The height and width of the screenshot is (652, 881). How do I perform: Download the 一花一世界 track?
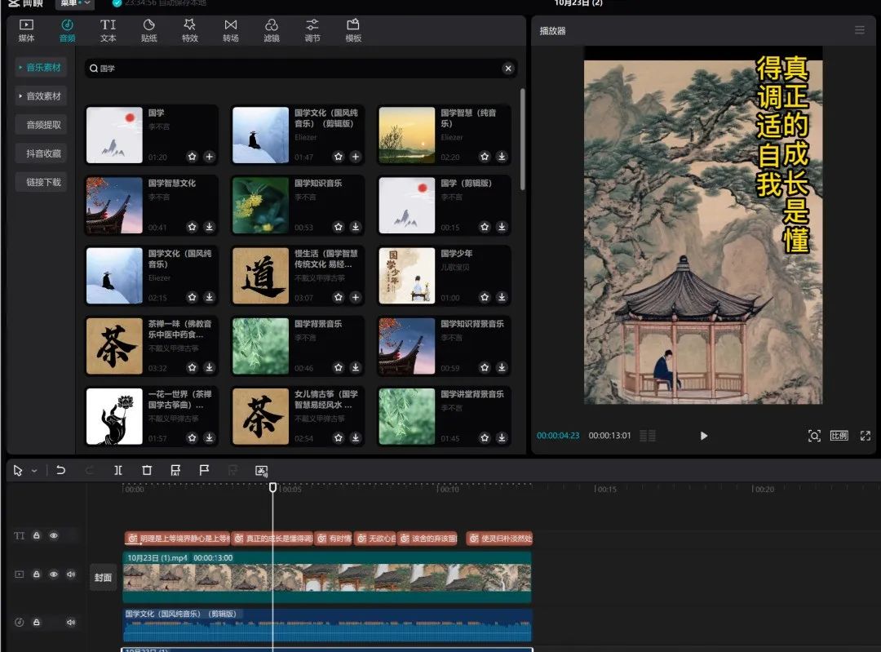[x=209, y=438]
